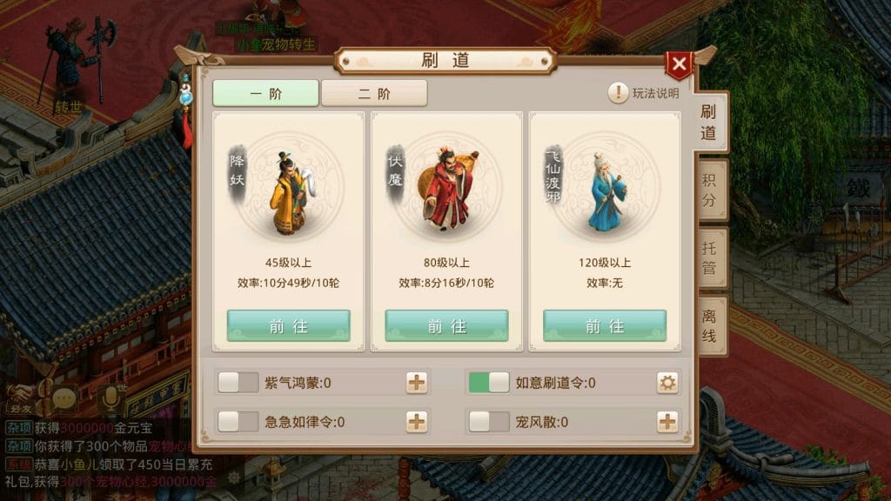This screenshot has width=891, height=501.
Task: Open the 玩法说明 exclamation info icon
Action: point(618,92)
